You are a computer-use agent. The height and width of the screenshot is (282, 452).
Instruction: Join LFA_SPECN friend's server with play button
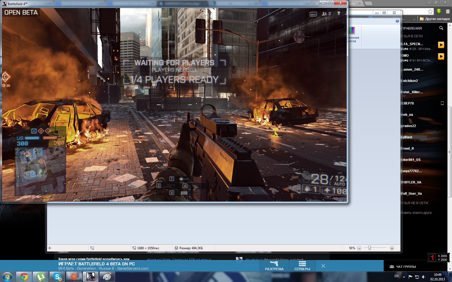(x=441, y=45)
